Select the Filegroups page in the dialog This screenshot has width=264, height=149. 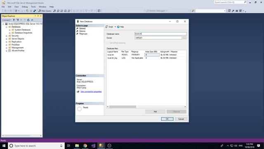coord(83,34)
